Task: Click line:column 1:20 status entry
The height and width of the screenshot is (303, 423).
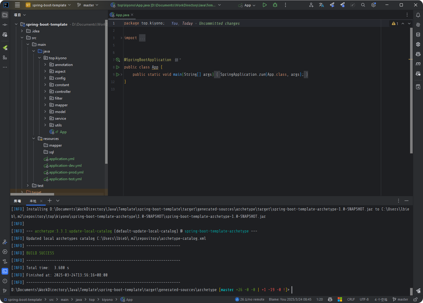Action: point(320,300)
